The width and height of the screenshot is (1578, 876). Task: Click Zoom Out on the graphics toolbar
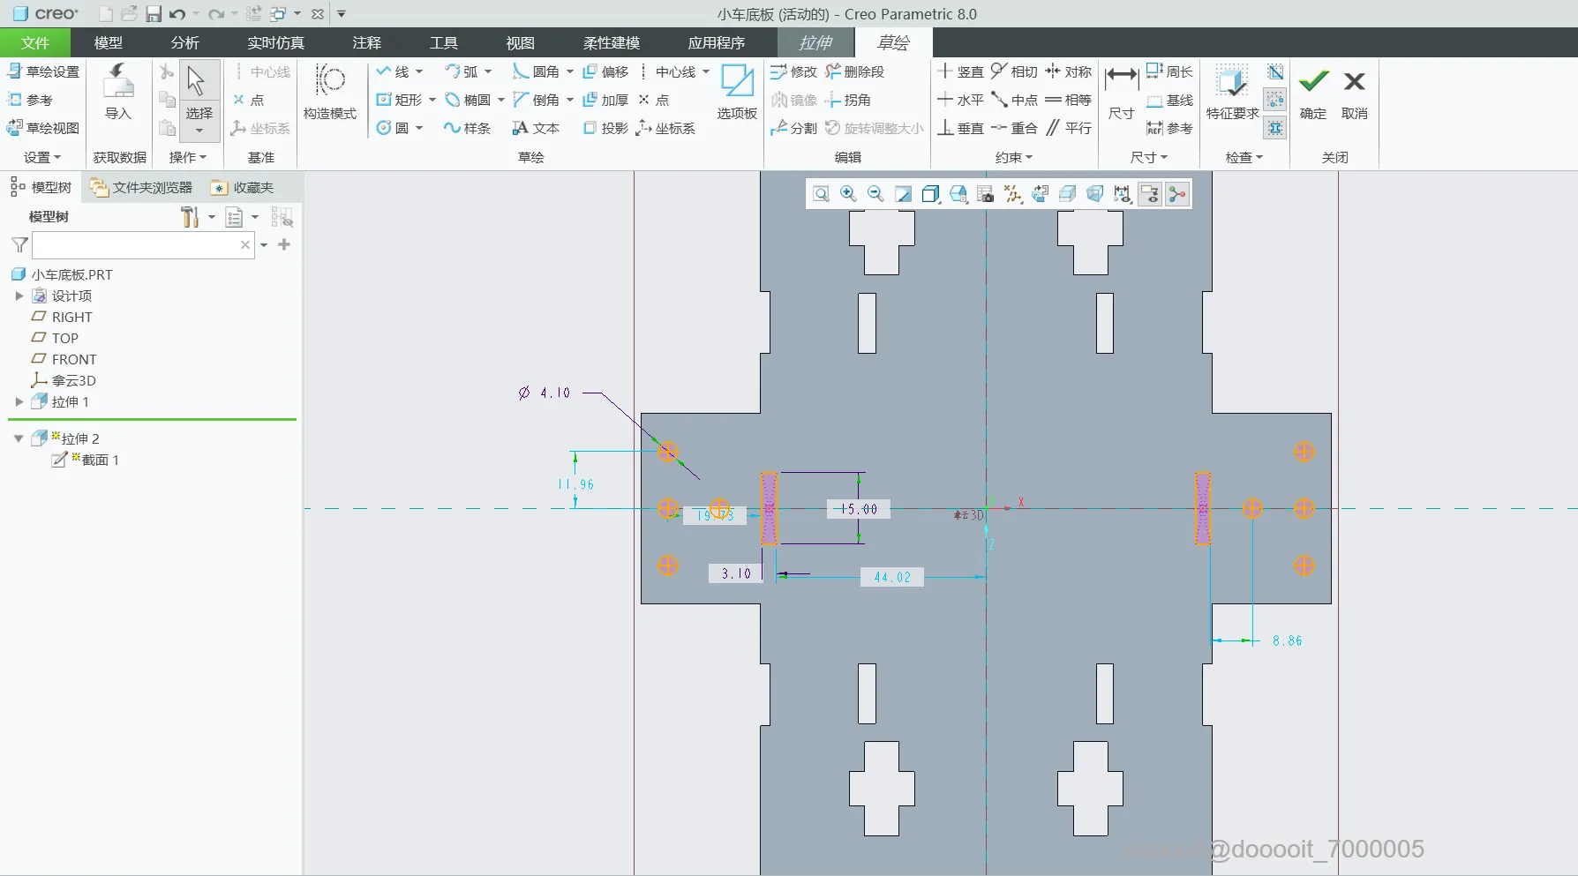tap(875, 194)
